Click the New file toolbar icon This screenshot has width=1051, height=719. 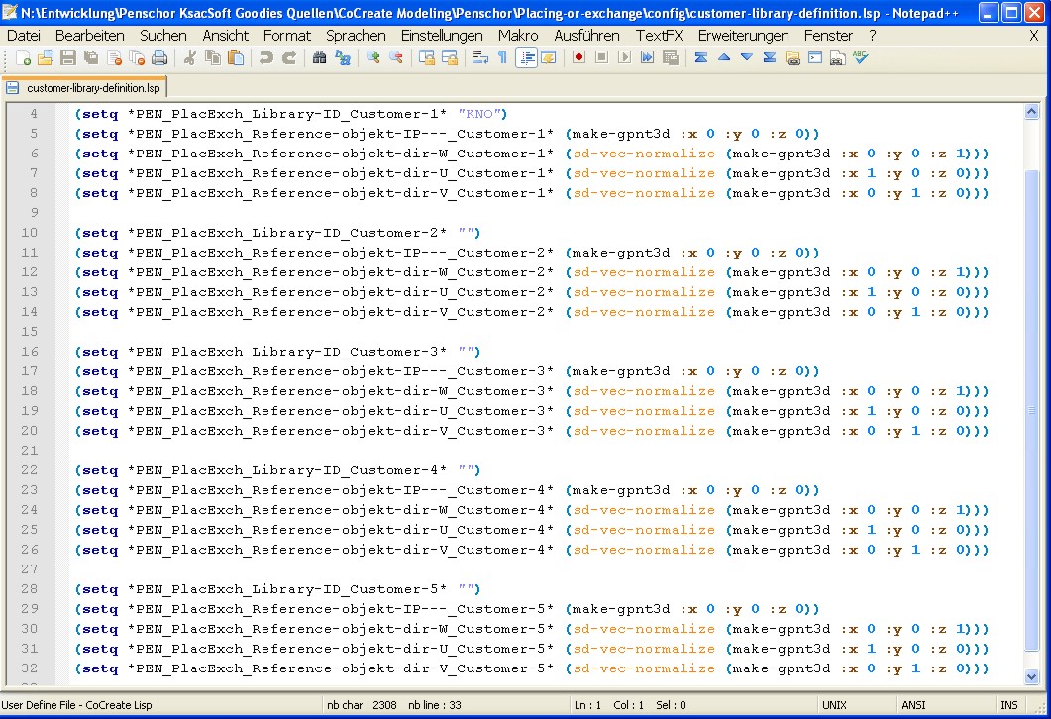(x=23, y=58)
